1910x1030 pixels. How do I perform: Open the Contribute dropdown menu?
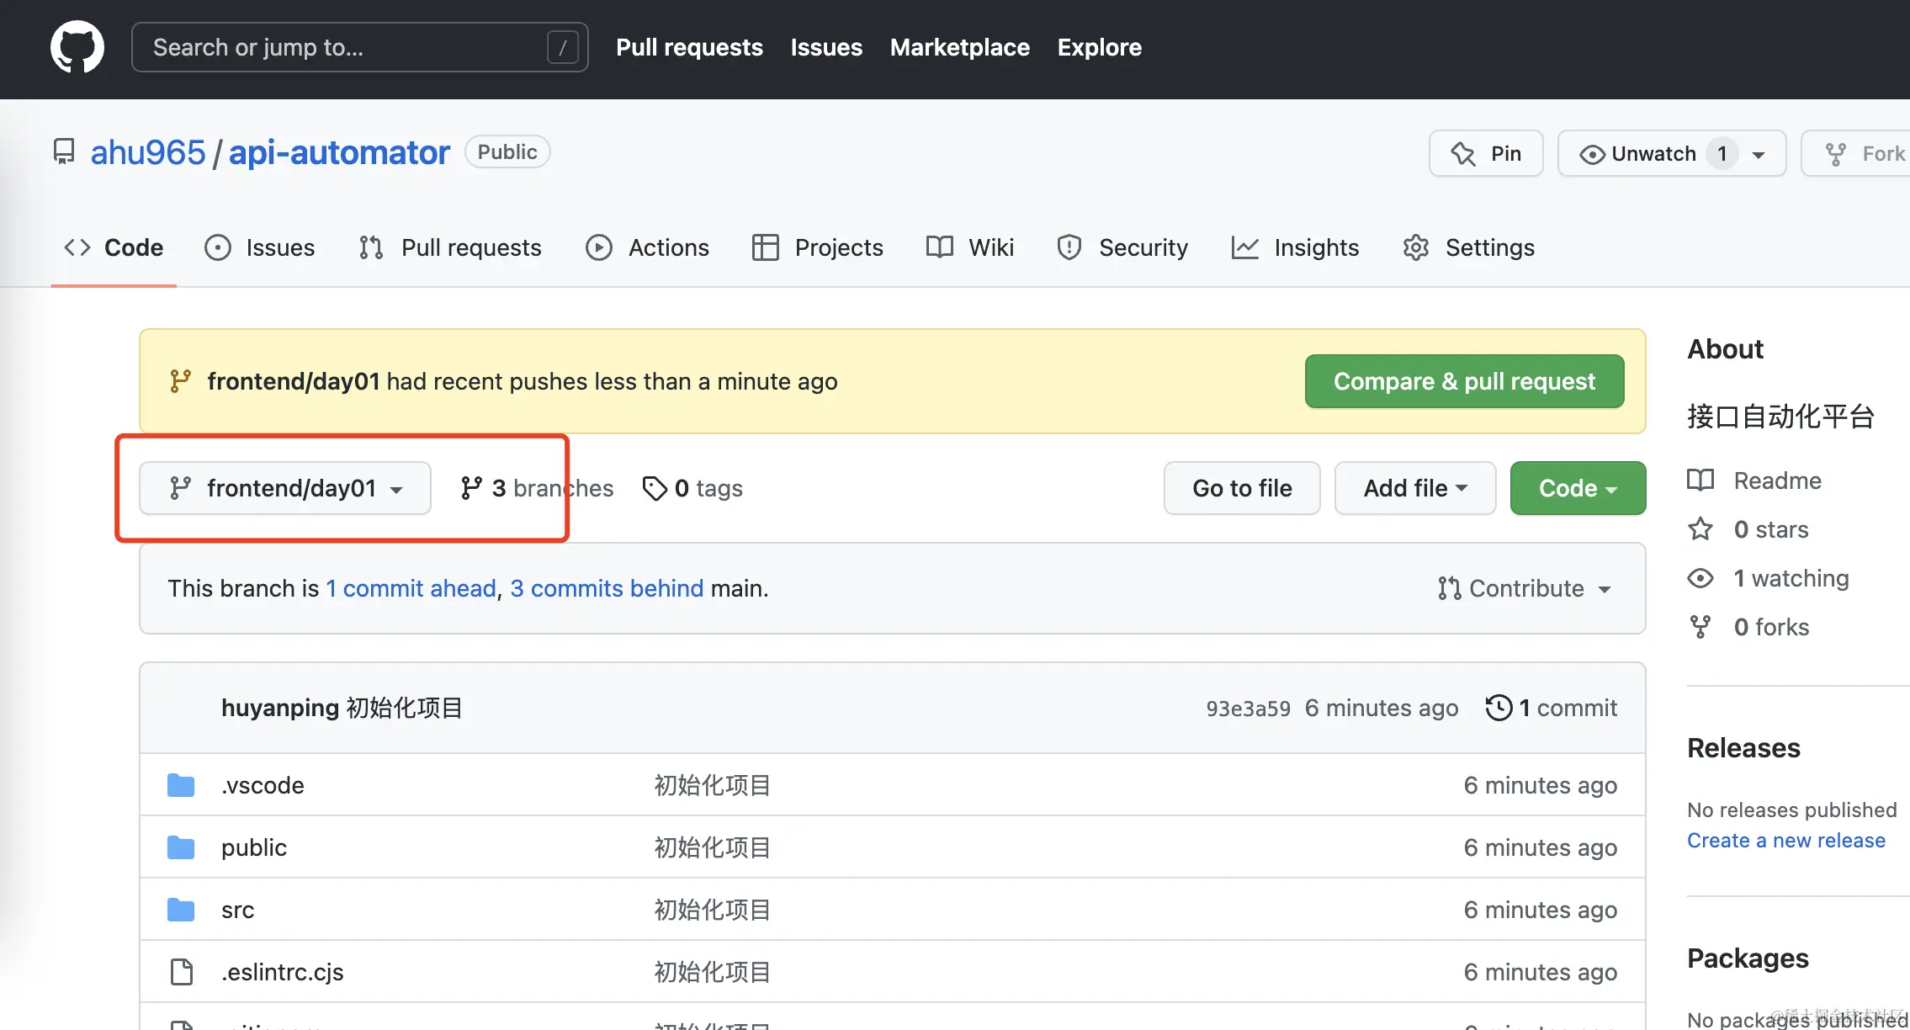click(1525, 588)
